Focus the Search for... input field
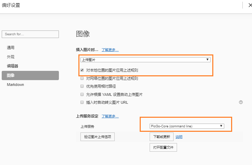The height and width of the screenshot is (165, 252). click(x=30, y=34)
